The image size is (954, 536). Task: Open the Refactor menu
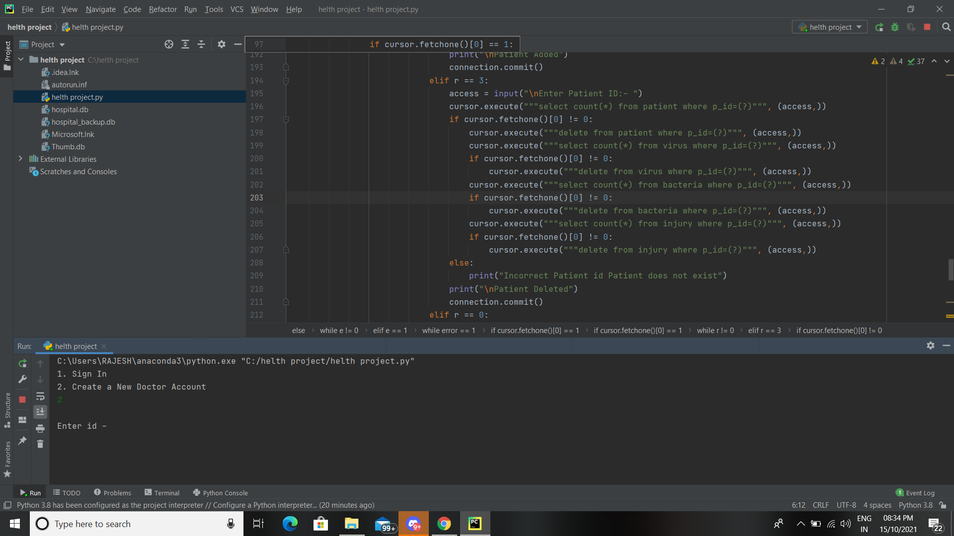[162, 9]
